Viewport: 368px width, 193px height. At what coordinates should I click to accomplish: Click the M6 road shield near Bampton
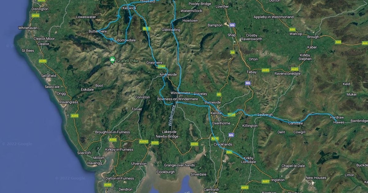pyautogui.click(x=232, y=25)
